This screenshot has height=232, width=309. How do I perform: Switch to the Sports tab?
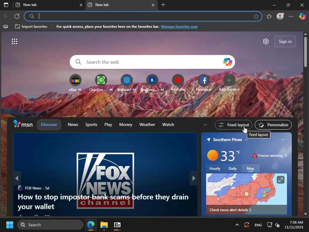[91, 125]
